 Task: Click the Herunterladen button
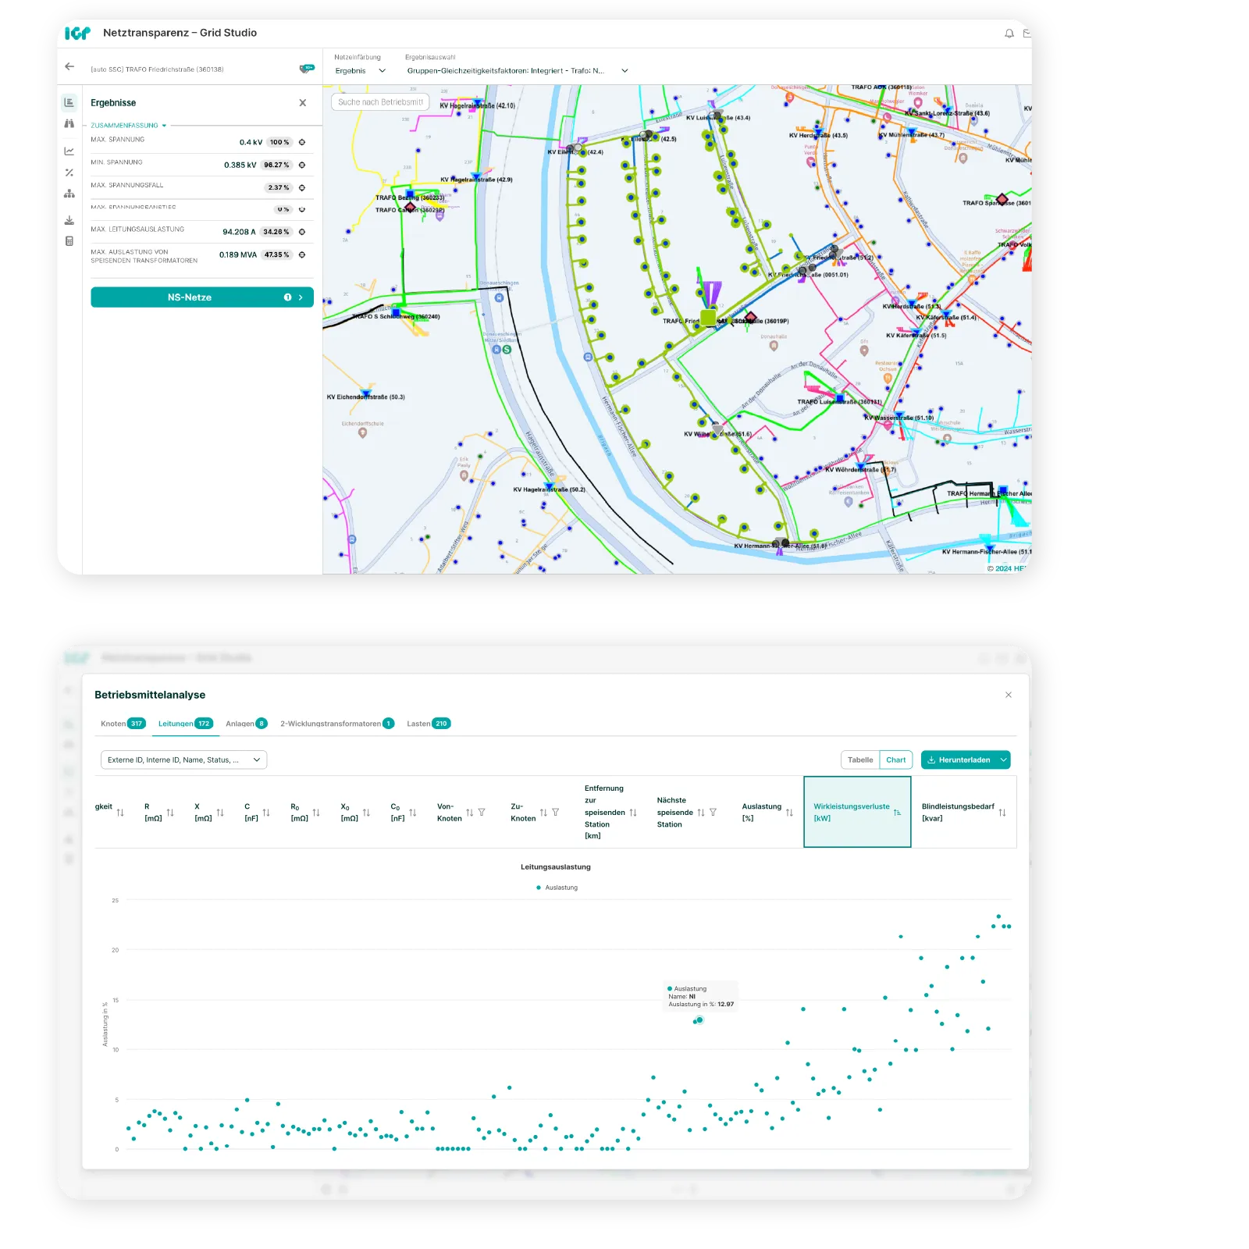point(959,760)
